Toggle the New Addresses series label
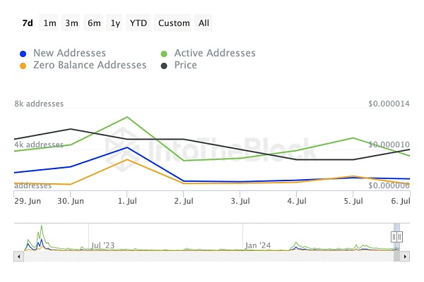The width and height of the screenshot is (424, 282). pos(69,53)
